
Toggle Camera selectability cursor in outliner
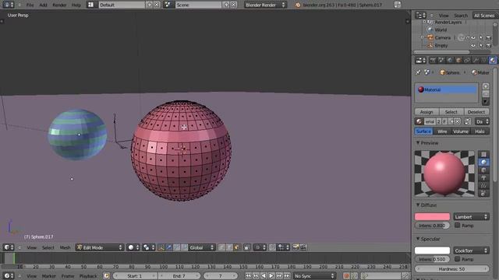pyautogui.click(x=481, y=38)
